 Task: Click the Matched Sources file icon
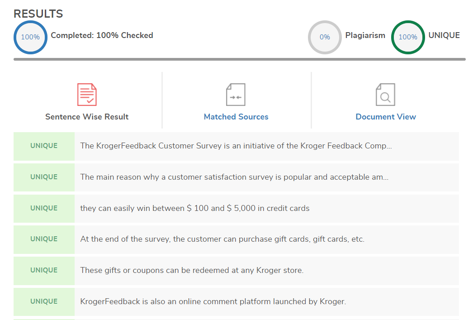(x=236, y=95)
